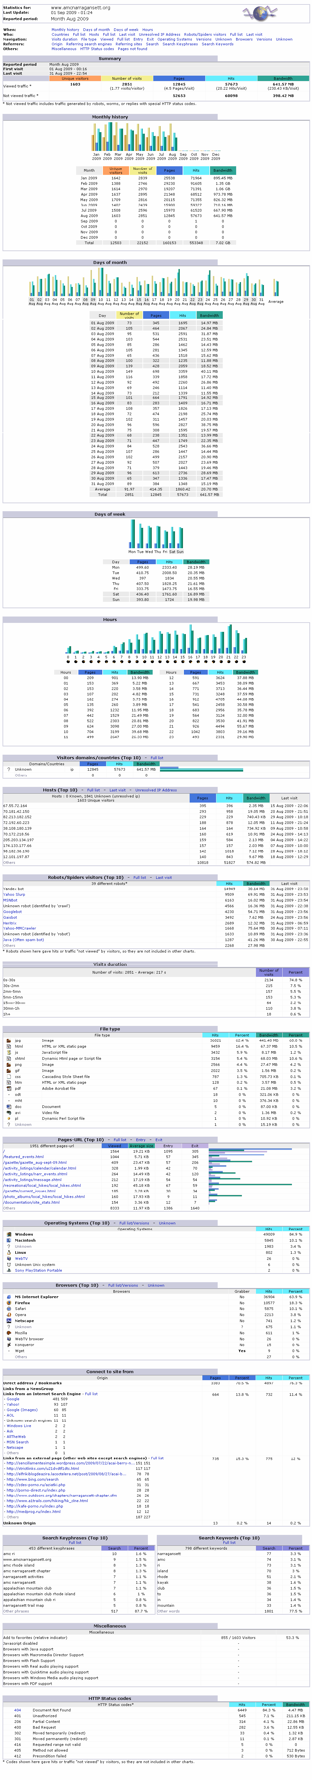Click the Linux penguin icon
The width and height of the screenshot is (312, 1780).
tap(9, 1252)
